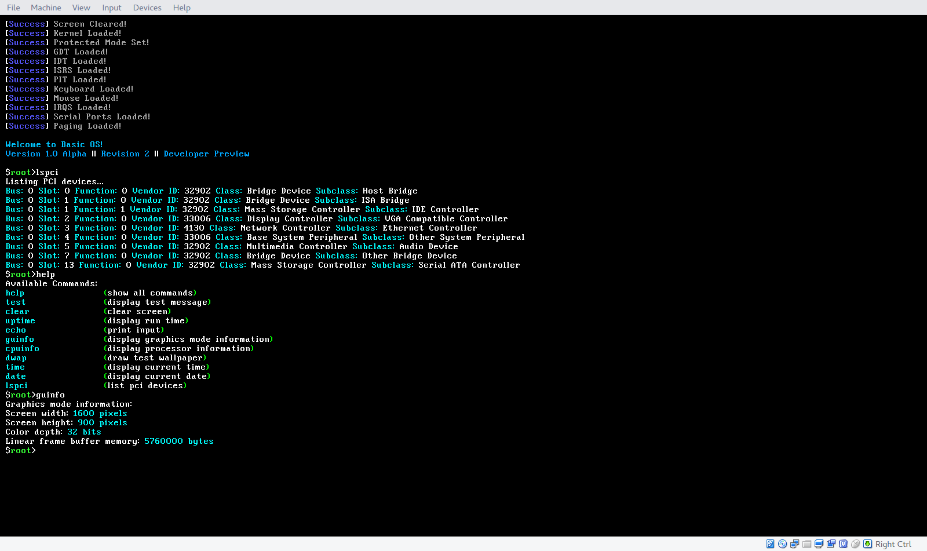Viewport: 927px width, 551px height.
Task: Click the optical disc status icon
Action: click(782, 543)
